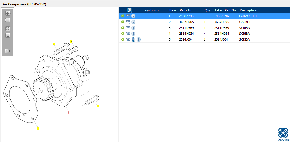This screenshot has height=142, width=290.
Task: Select callout 2 near the gasket
Action: click(x=38, y=128)
